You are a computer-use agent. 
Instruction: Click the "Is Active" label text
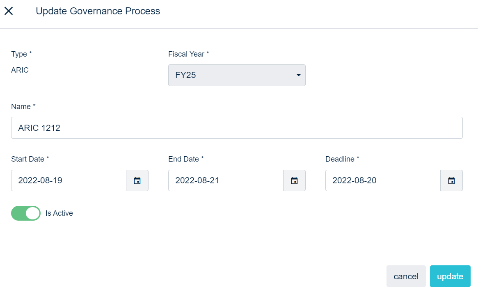pyautogui.click(x=59, y=213)
